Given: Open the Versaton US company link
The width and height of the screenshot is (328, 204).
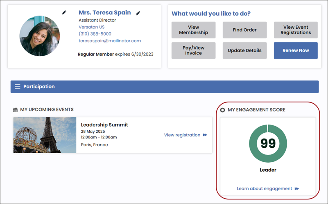Looking at the screenshot, I should coord(91,27).
